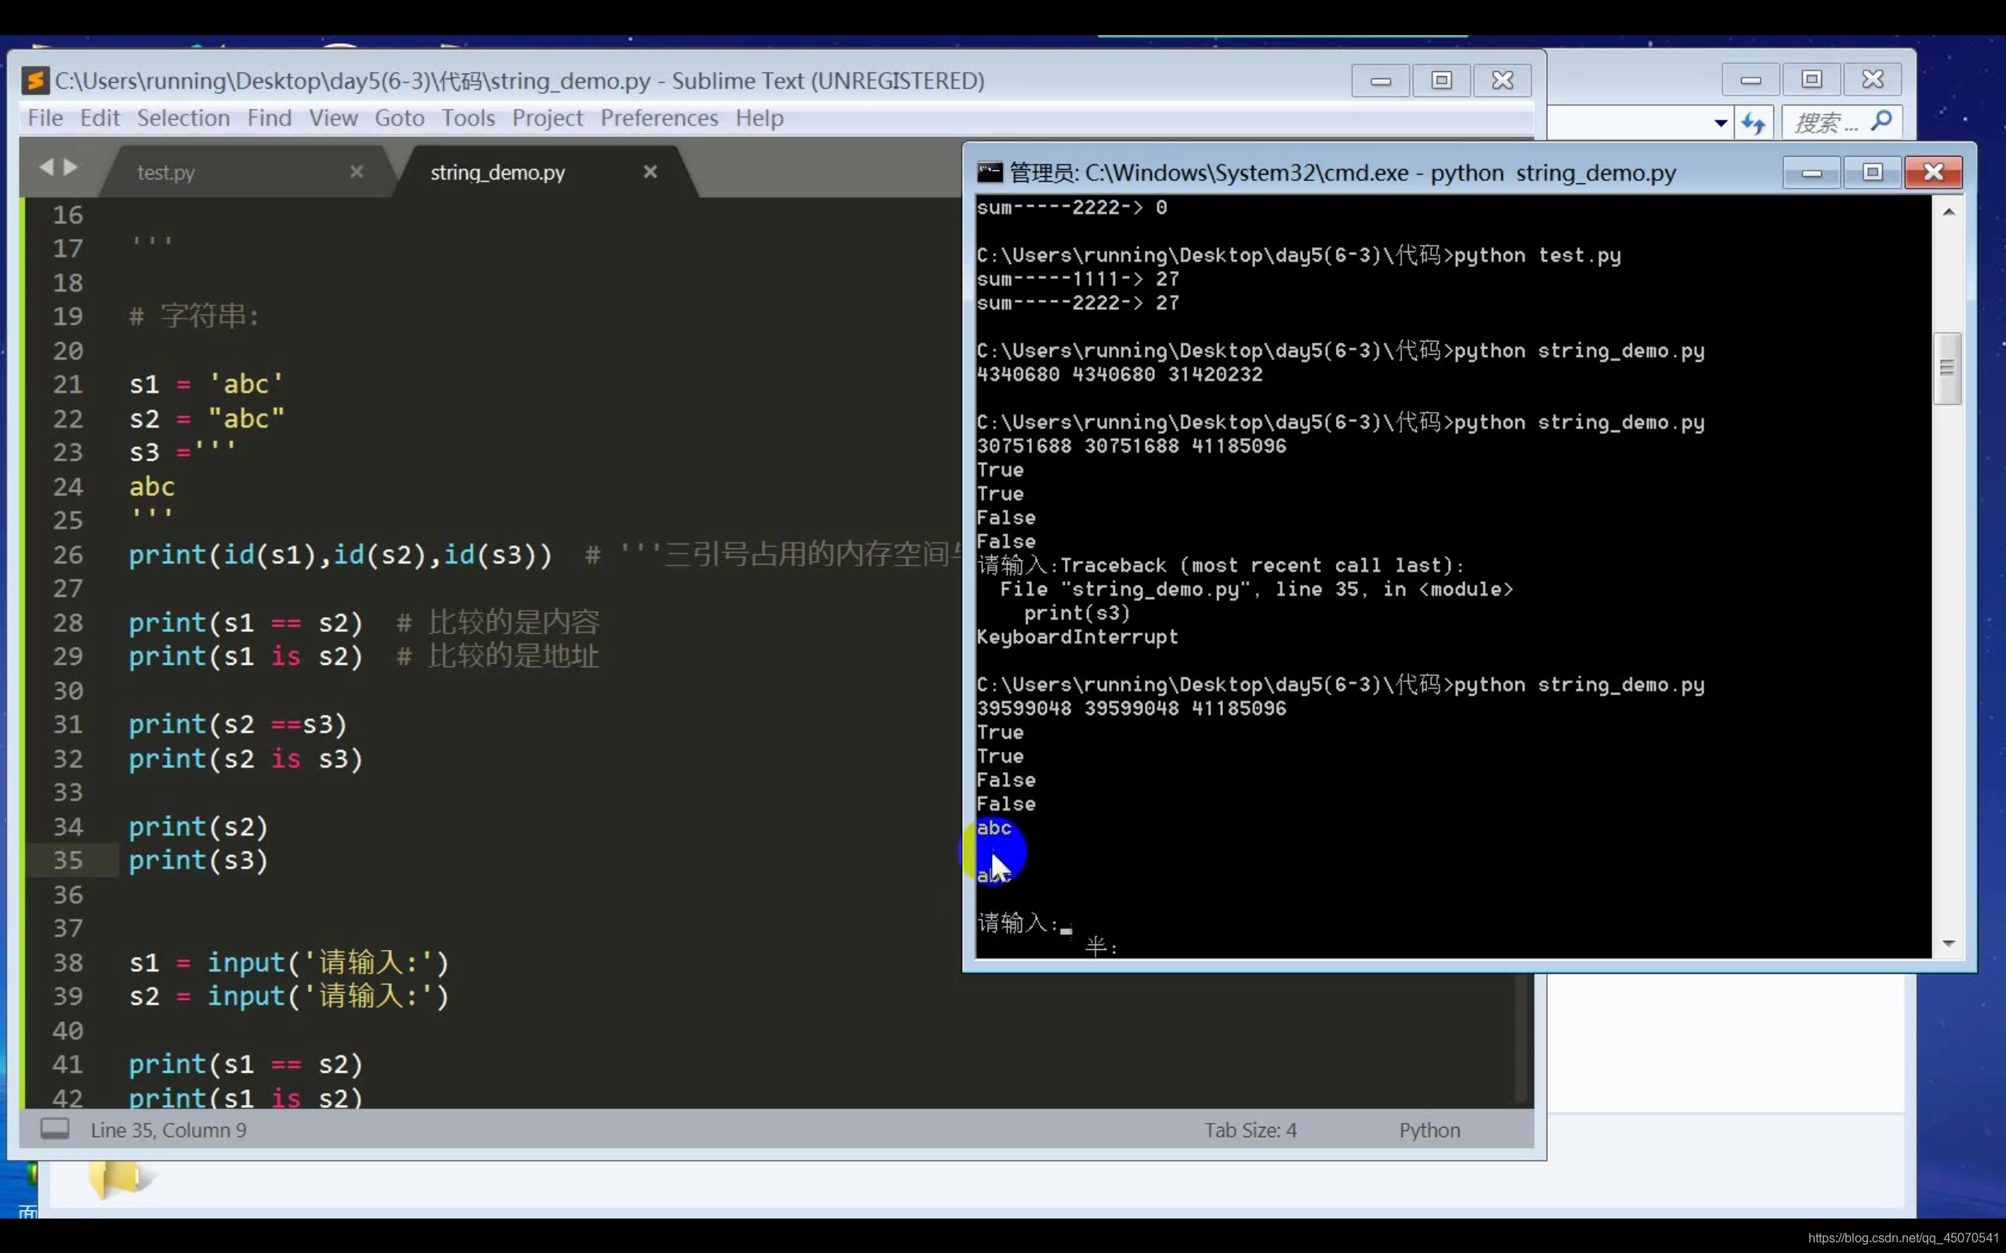Click the cmd scrollbar thumb
Viewport: 2006px width, 1253px height.
[1946, 368]
